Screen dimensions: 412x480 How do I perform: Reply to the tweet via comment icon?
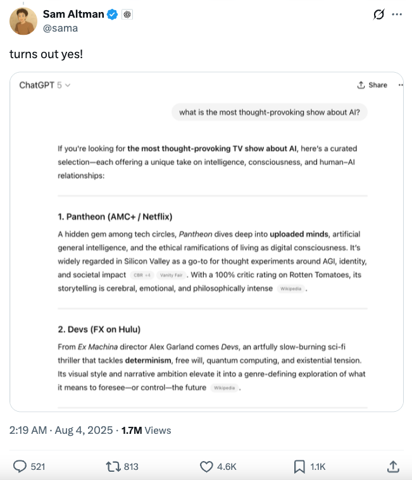(x=20, y=467)
